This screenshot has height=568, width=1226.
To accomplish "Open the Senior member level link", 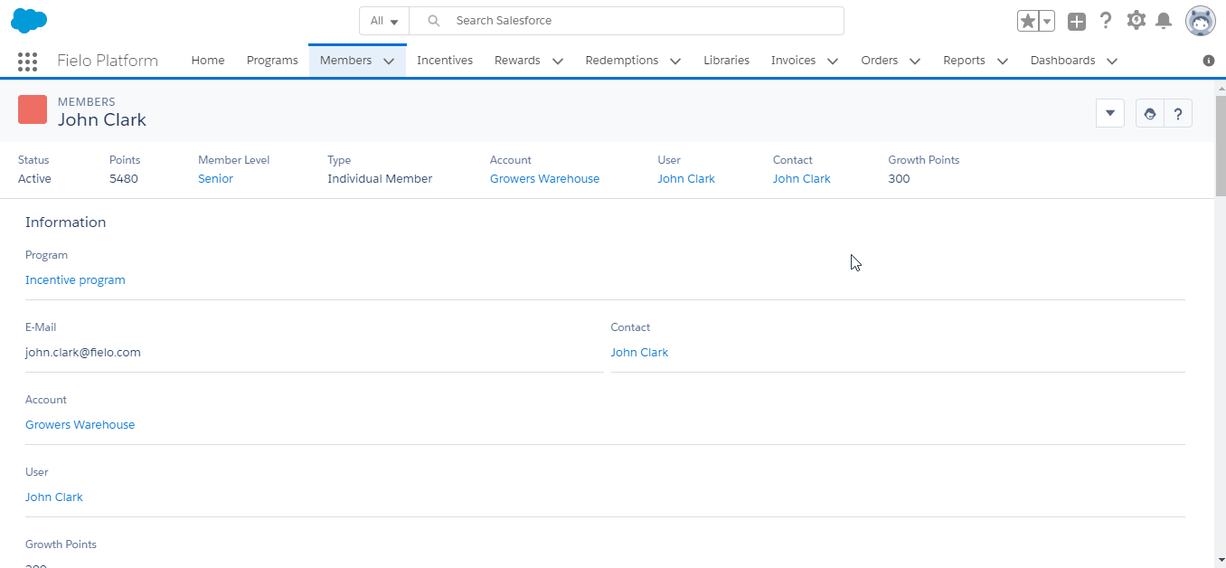I will (x=215, y=179).
